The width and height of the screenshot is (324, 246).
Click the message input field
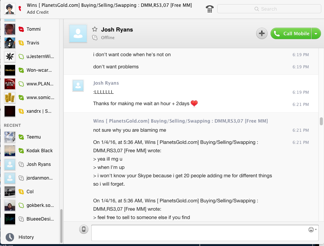(x=205, y=233)
